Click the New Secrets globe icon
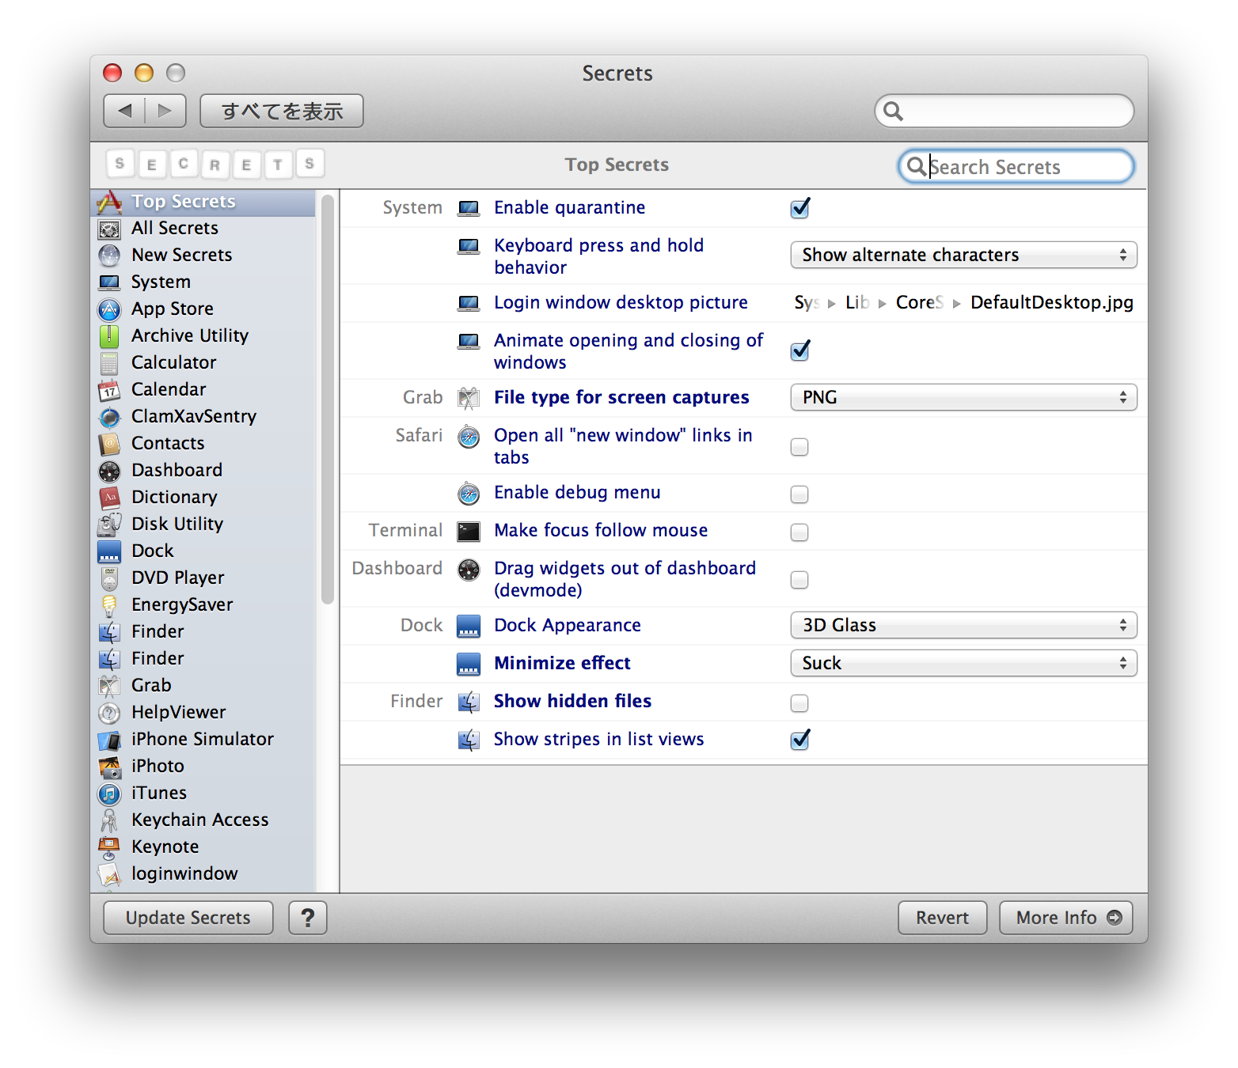 point(109,256)
